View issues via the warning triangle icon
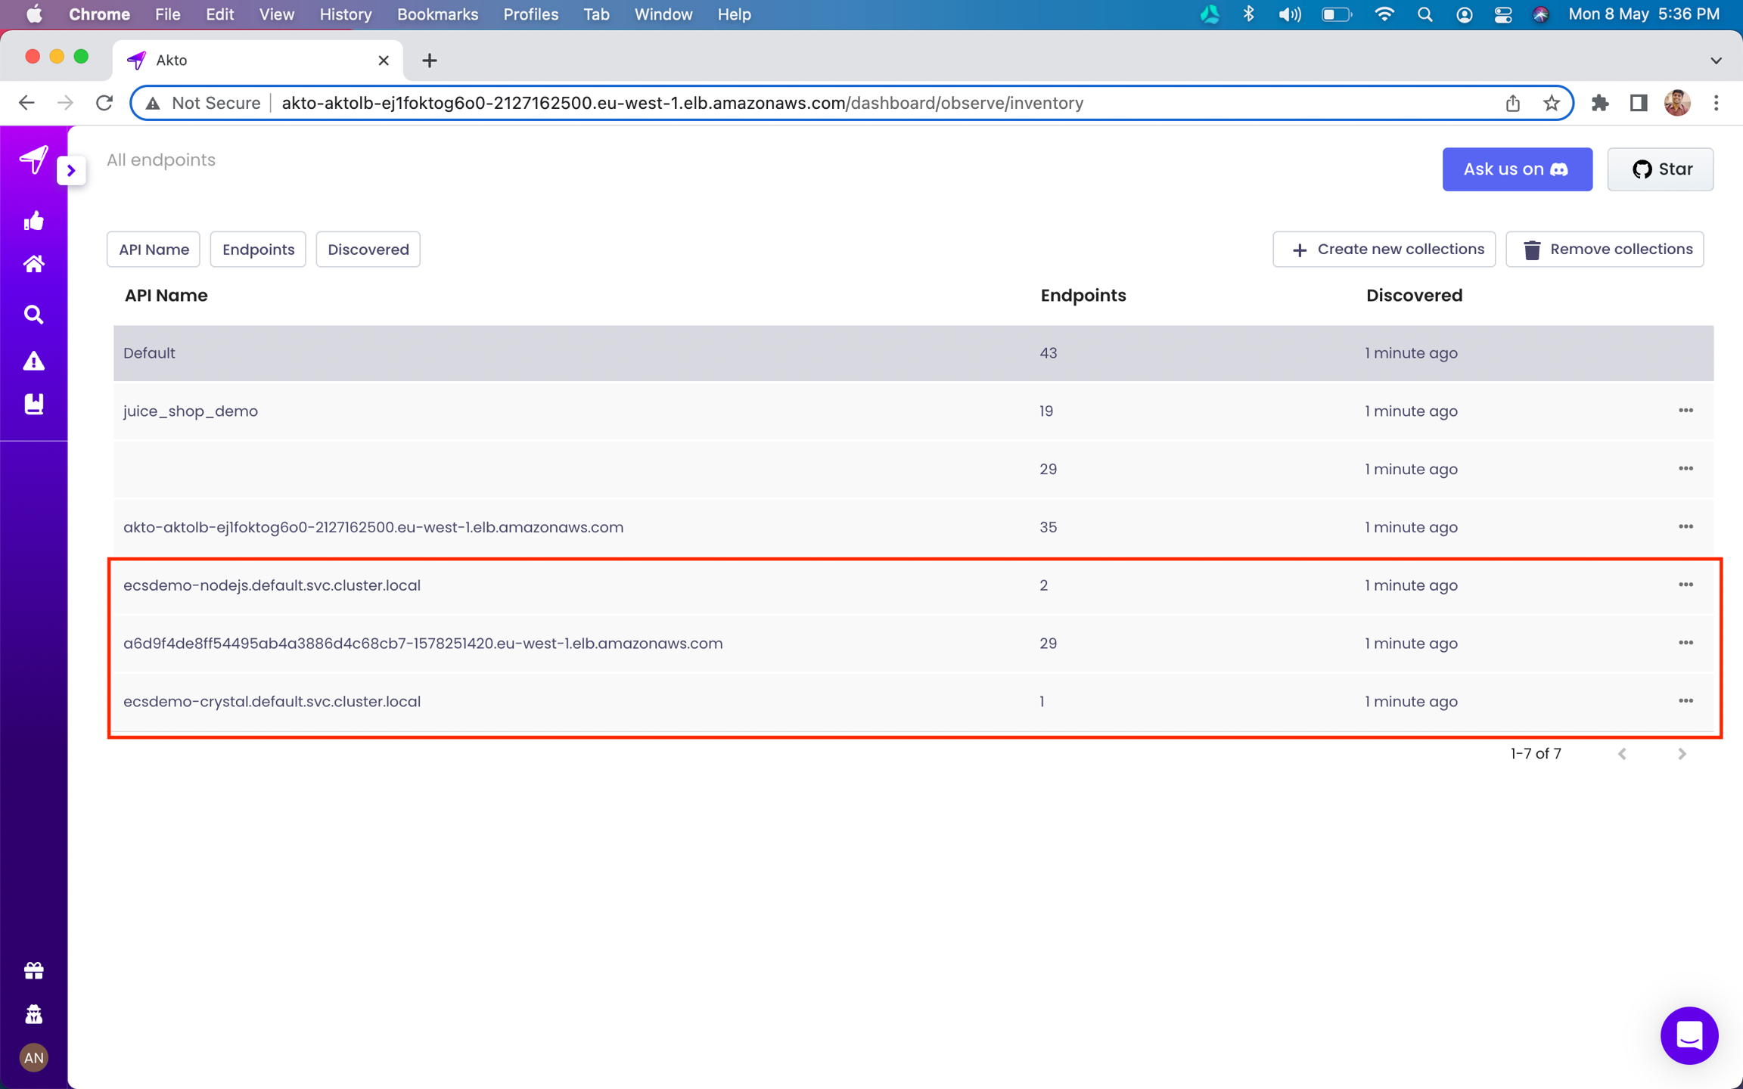The image size is (1743, 1089). click(33, 361)
